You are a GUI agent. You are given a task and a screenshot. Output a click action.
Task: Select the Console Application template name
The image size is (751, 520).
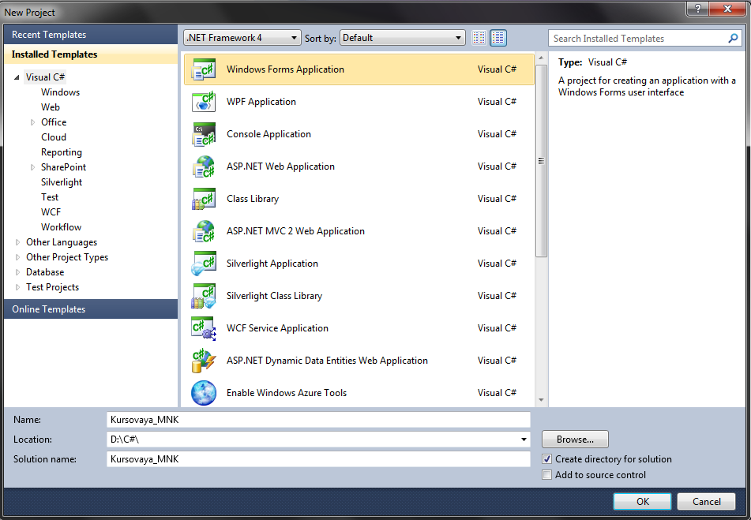point(268,134)
